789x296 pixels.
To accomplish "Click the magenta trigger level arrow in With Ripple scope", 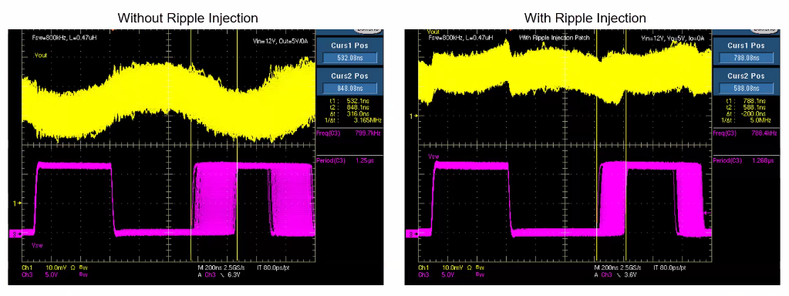I will click(x=707, y=213).
